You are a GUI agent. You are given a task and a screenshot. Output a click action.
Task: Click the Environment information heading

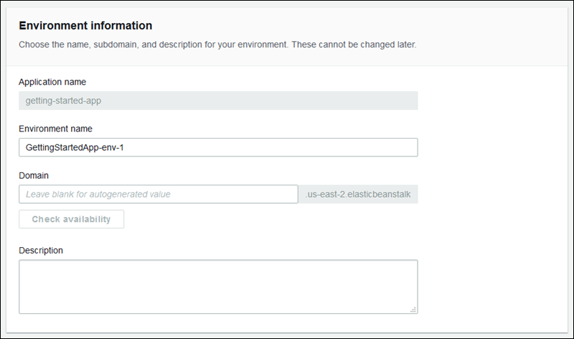(x=85, y=25)
